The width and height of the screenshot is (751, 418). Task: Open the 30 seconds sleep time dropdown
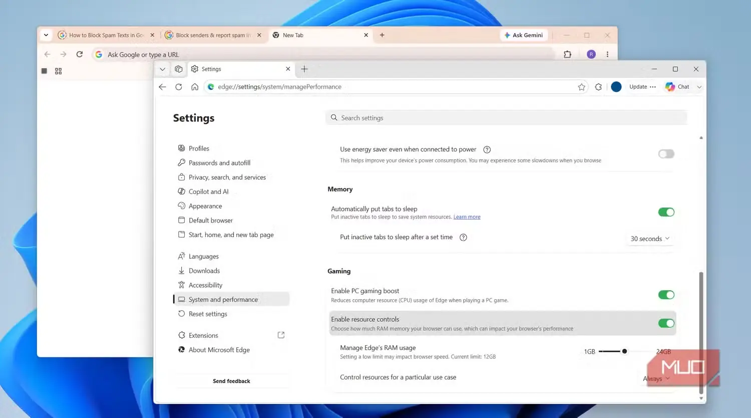[650, 239]
